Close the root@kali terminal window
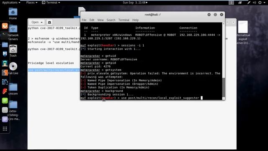The width and height of the screenshot is (268, 151). 222,15
